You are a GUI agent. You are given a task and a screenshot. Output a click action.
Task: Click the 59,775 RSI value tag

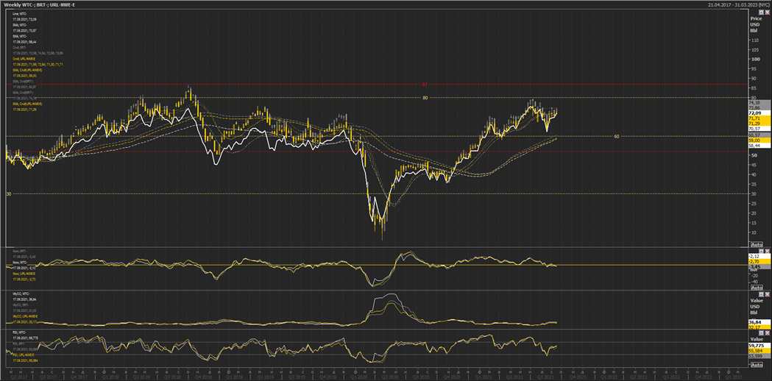tap(759, 346)
